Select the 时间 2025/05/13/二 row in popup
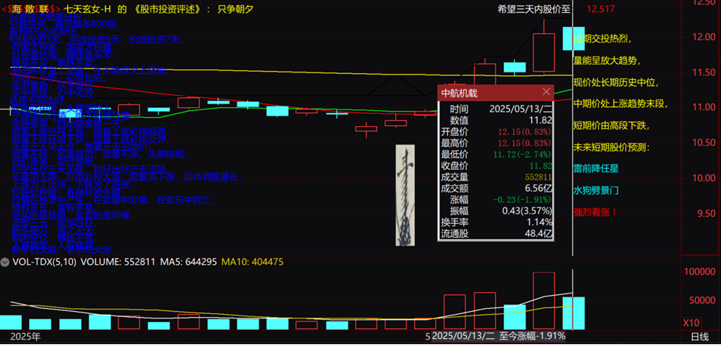The height and width of the screenshot is (354, 721). pos(496,109)
